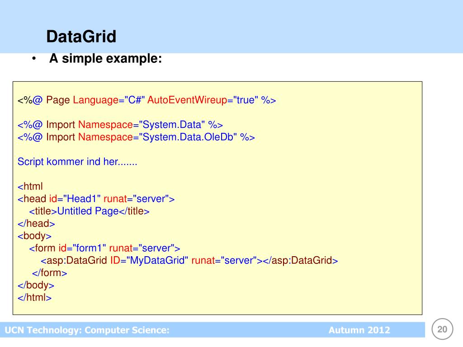Image resolution: width=463 pixels, height=347 pixels.
Task: Click the bullet point before 'A simple example'
Action: coord(34,58)
